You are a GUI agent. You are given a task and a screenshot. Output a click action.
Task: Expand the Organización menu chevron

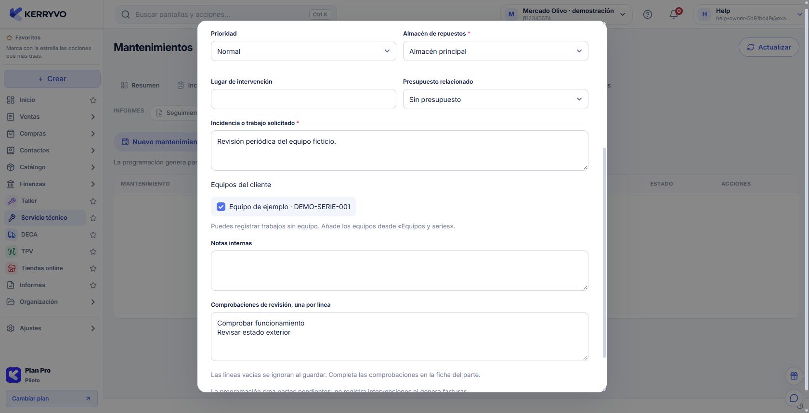[x=93, y=302]
